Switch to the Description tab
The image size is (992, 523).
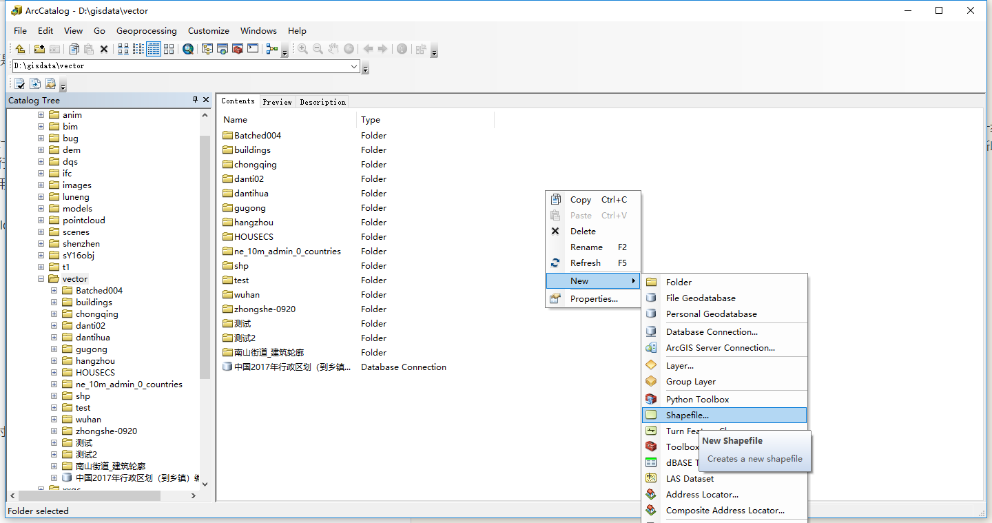pos(322,102)
